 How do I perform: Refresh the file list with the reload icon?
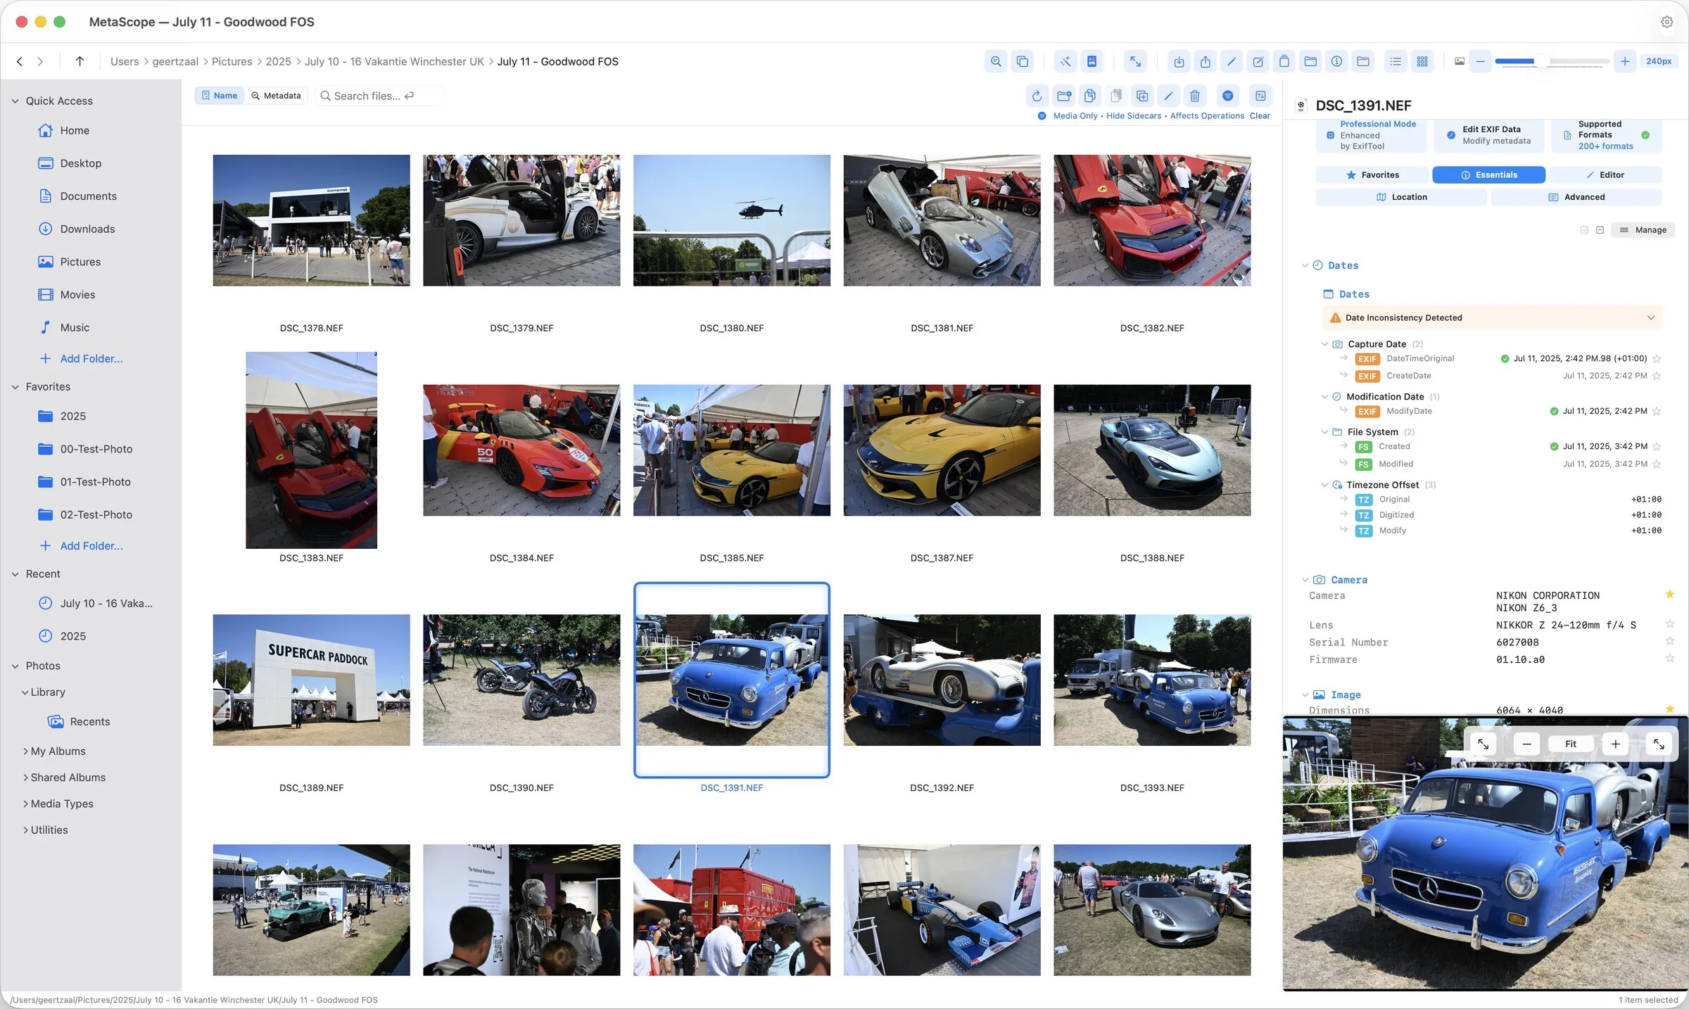pos(1037,96)
